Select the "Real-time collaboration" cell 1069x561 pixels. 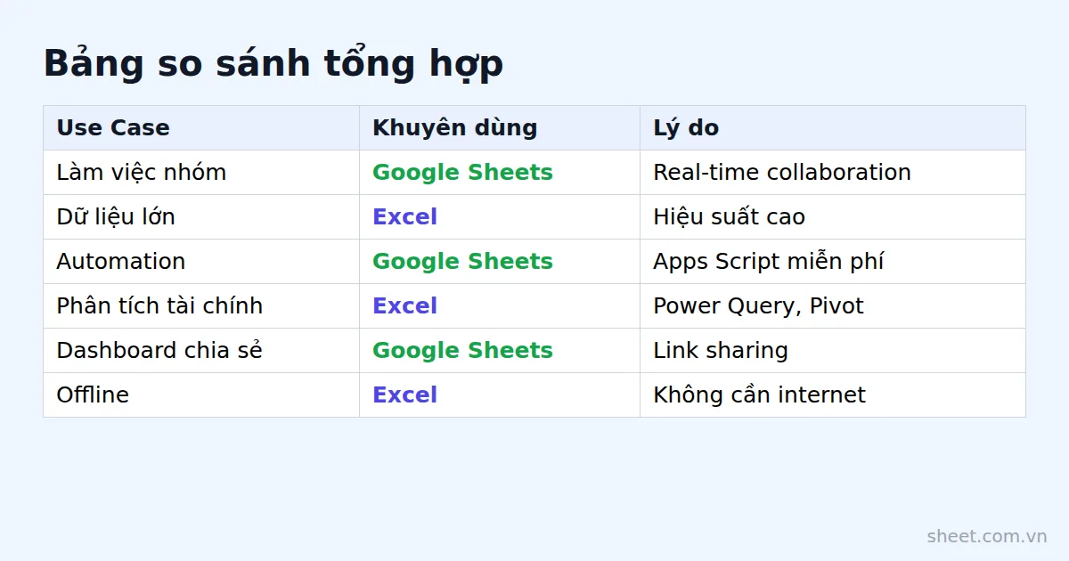click(833, 172)
